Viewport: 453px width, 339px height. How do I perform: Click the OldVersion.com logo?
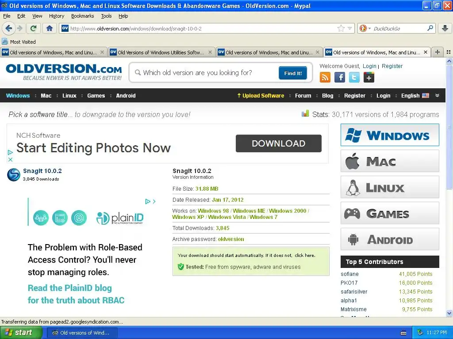pos(64,72)
